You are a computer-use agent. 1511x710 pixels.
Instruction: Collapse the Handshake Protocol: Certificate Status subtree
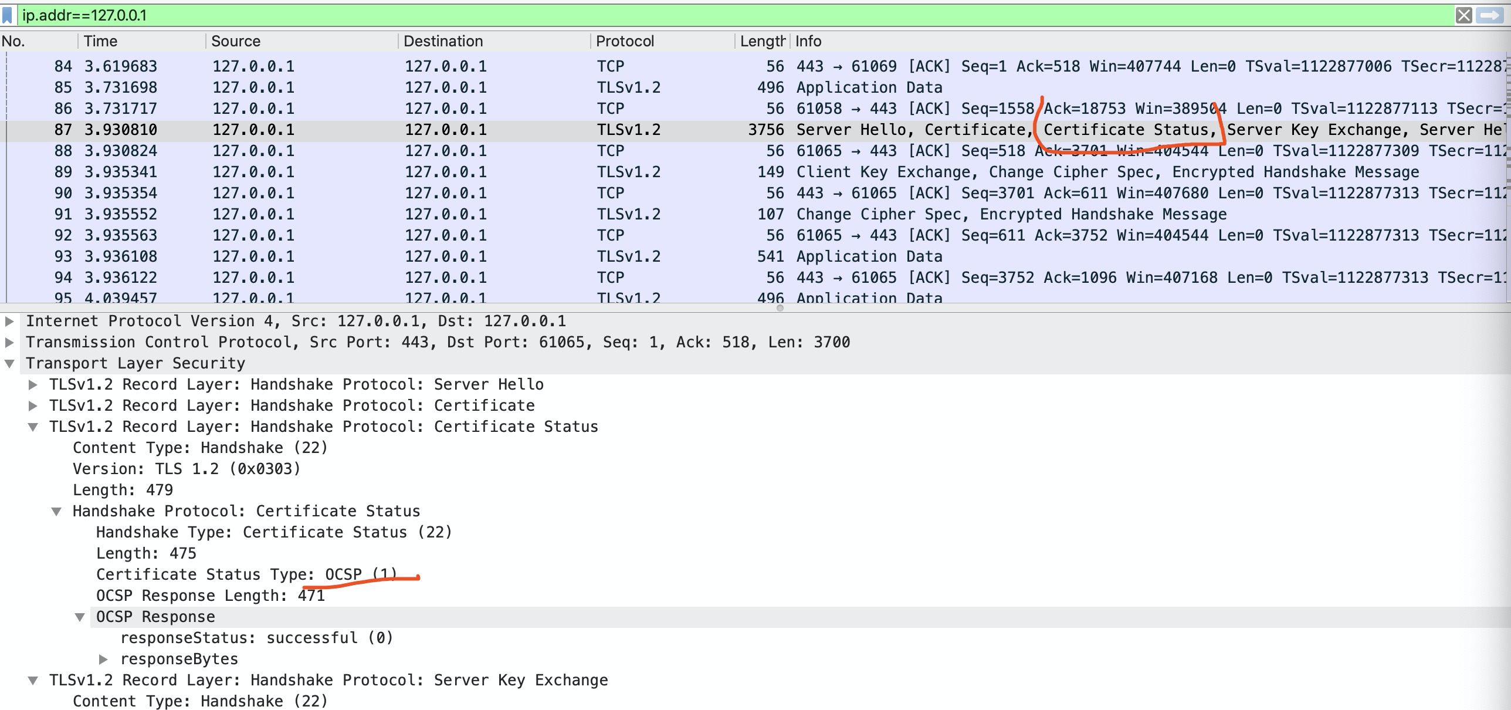pyautogui.click(x=56, y=510)
